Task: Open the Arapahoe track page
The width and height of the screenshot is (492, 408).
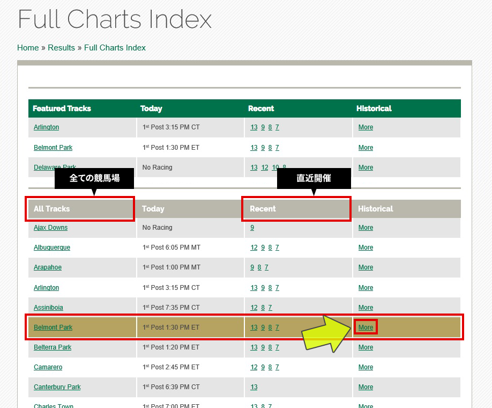Action: click(x=48, y=267)
